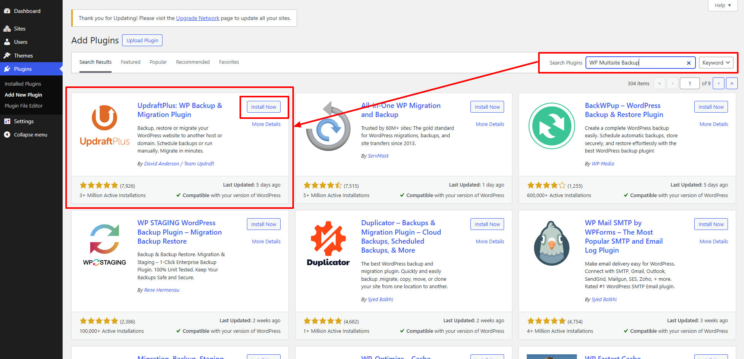The image size is (744, 359).
Task: Click the WP Mail SMTP bird logo
Action: (x=552, y=243)
